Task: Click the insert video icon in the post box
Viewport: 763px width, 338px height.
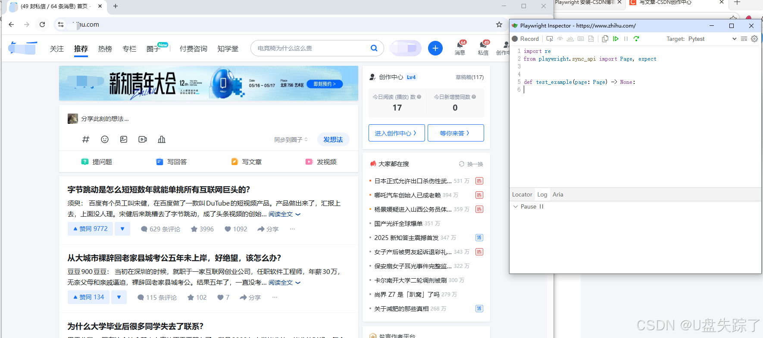Action: (143, 139)
